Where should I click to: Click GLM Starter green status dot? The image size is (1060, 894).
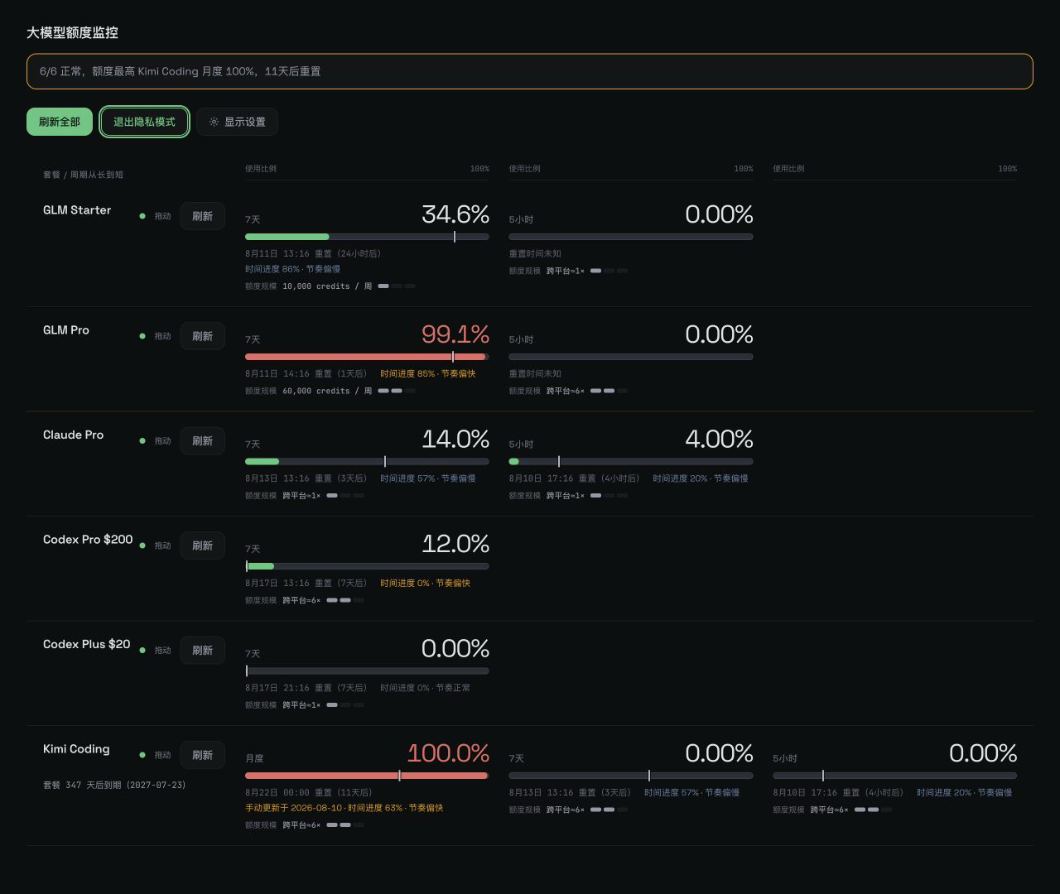[x=142, y=216]
